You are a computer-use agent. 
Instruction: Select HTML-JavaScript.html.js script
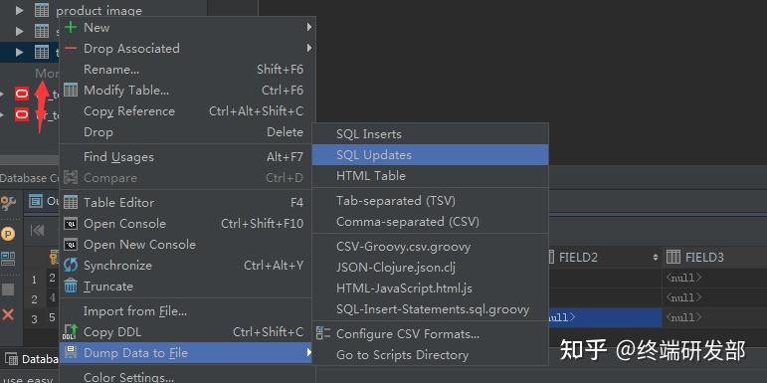[x=430, y=288]
